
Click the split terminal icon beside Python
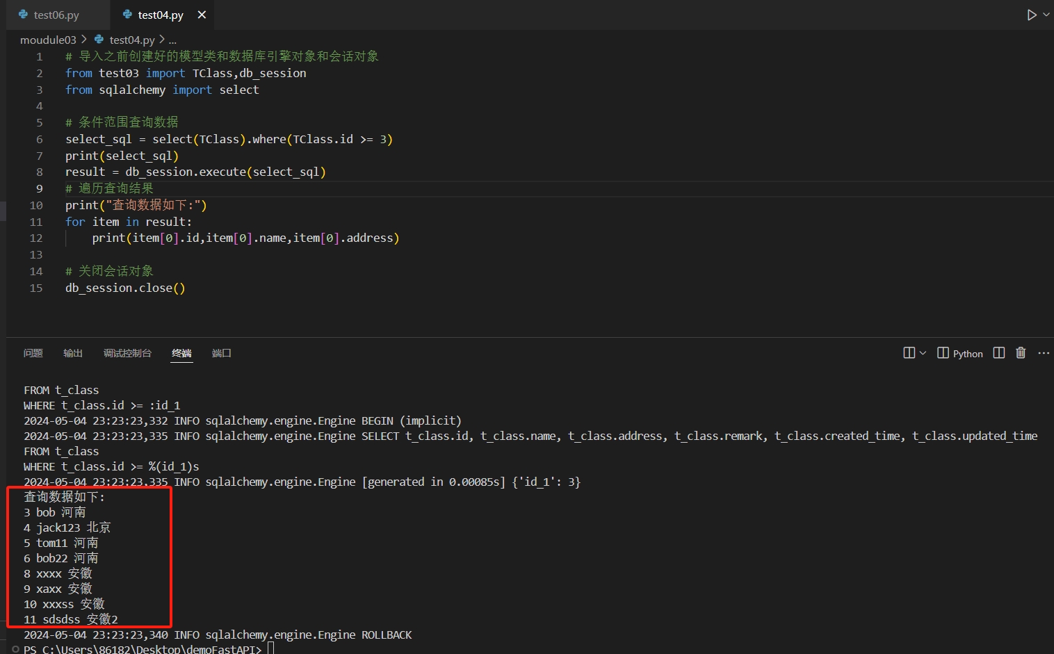pos(999,353)
